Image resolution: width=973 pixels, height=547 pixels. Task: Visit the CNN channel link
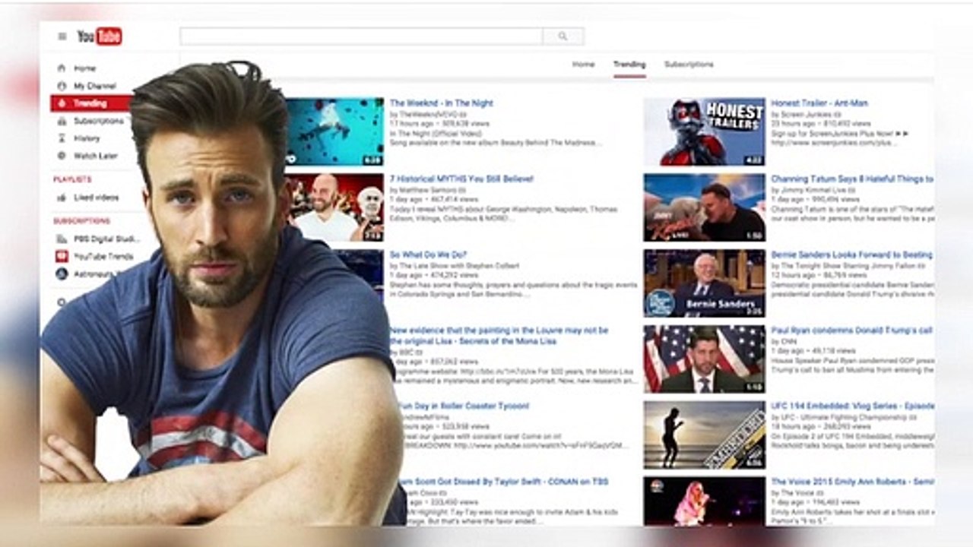pos(788,341)
